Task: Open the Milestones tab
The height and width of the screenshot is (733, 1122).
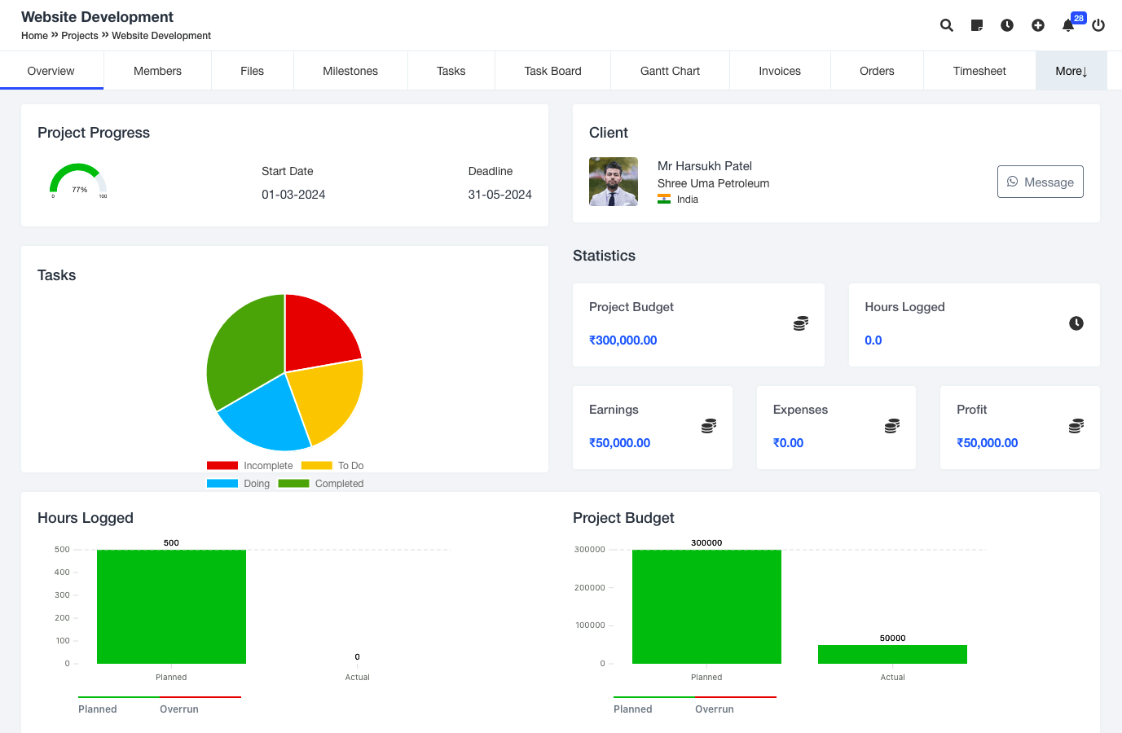Action: (x=350, y=71)
